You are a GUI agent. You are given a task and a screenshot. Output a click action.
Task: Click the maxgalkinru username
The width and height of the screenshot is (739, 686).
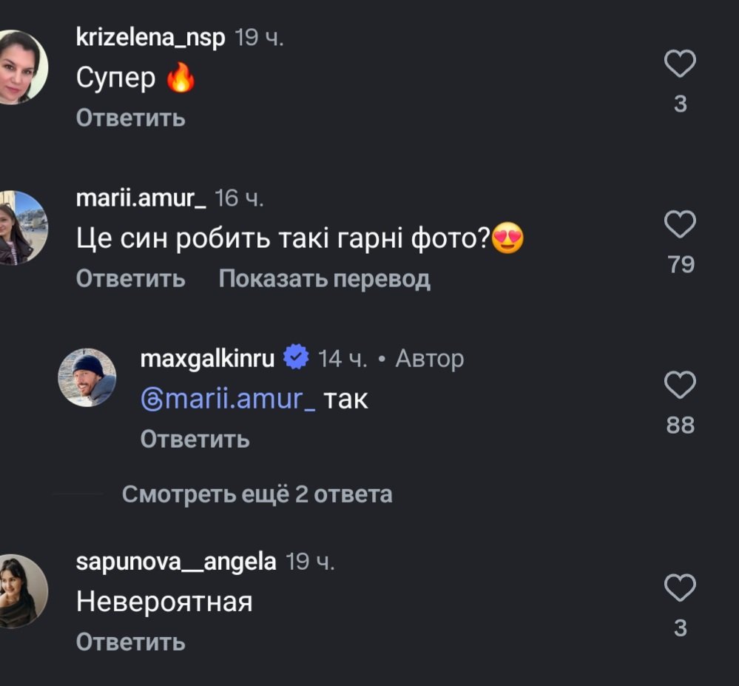tap(207, 359)
